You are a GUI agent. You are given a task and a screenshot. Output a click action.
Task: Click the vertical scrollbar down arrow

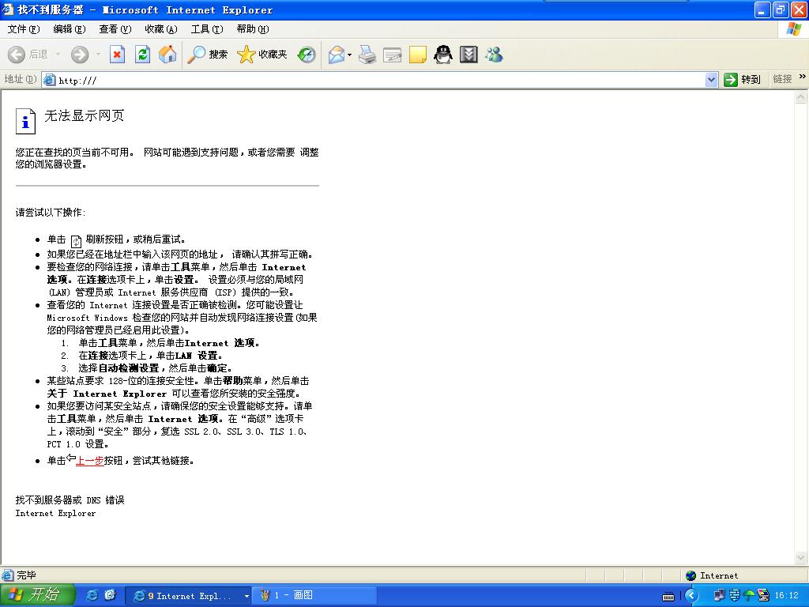point(801,557)
